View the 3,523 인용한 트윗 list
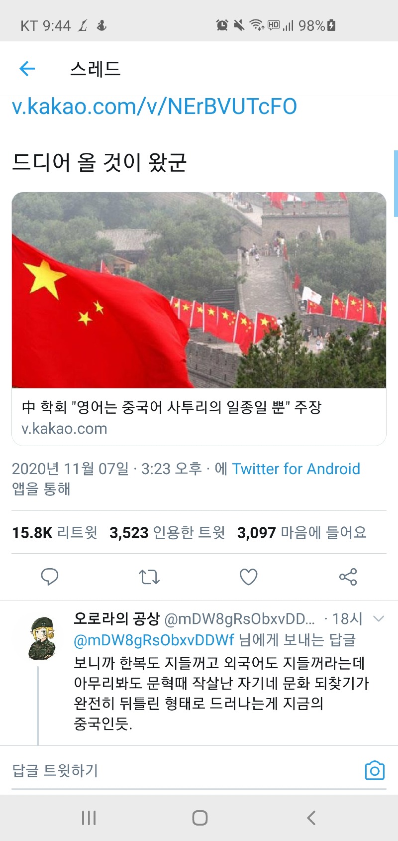Screen dimensions: 398x841 tap(167, 533)
